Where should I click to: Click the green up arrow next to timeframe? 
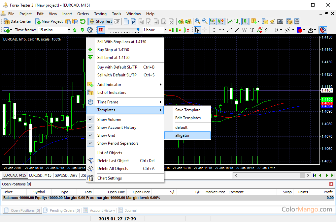[x=75, y=30]
